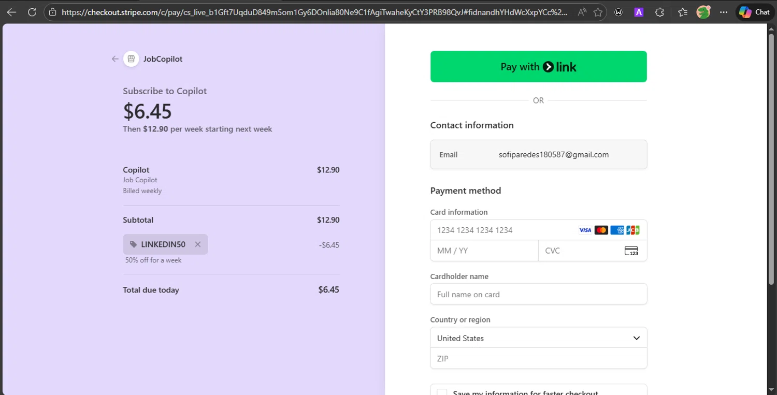The width and height of the screenshot is (777, 395).
Task: Click Visa card brand icon
Action: click(585, 230)
